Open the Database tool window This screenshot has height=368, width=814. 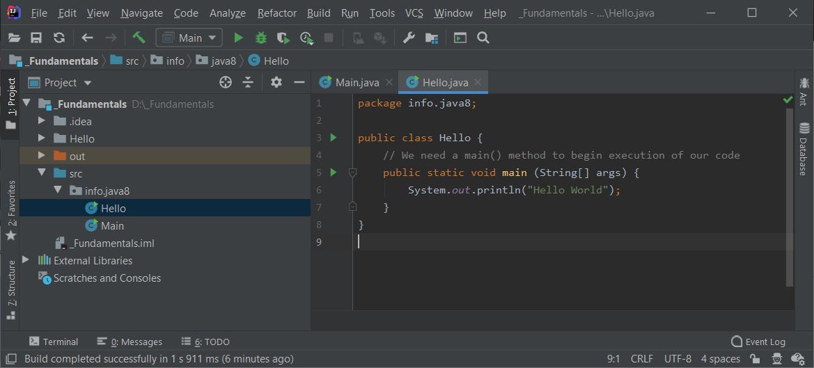(x=804, y=150)
